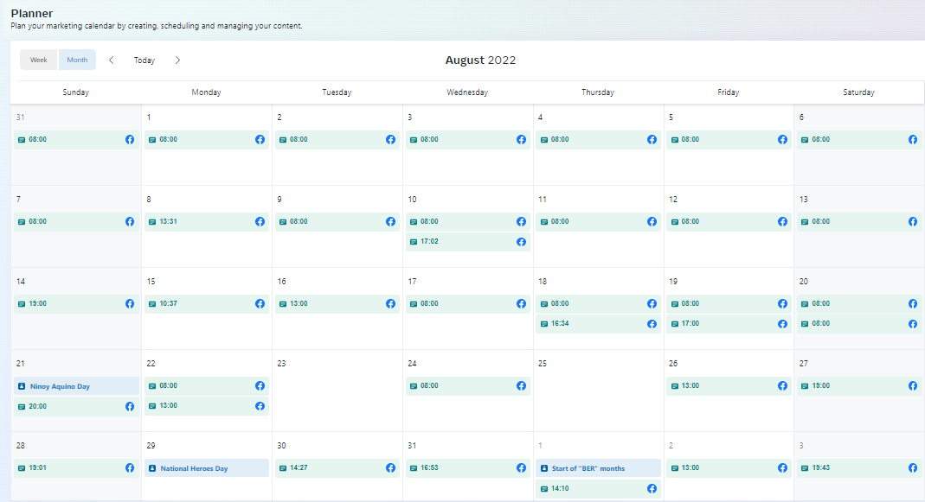Image resolution: width=925 pixels, height=502 pixels.
Task: Open the 08:00 post on August 4
Action: 598,140
